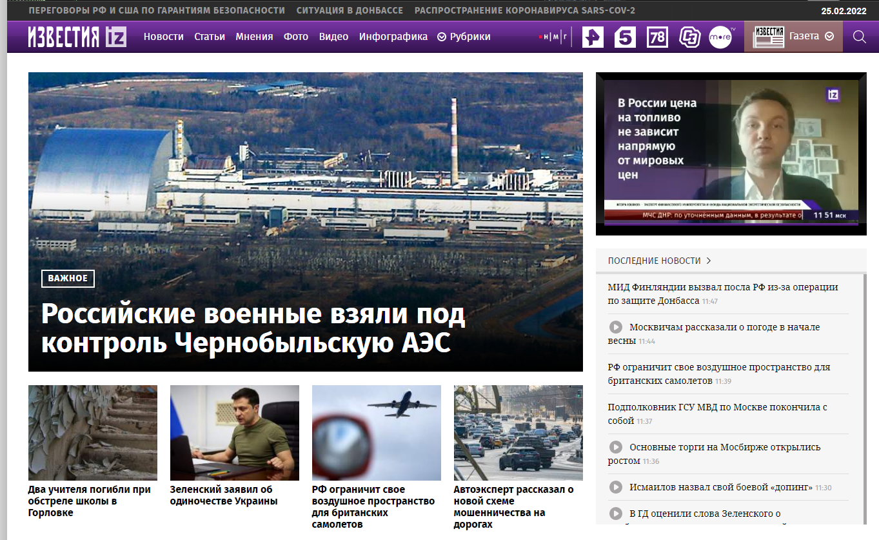Click play icon beside Исмаилов назвал свой боевой
The height and width of the screenshot is (540, 879).
click(x=616, y=487)
